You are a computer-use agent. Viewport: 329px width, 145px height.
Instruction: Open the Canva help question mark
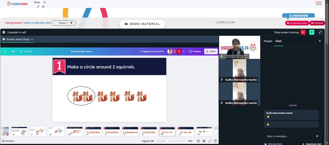pyautogui.click(x=215, y=141)
